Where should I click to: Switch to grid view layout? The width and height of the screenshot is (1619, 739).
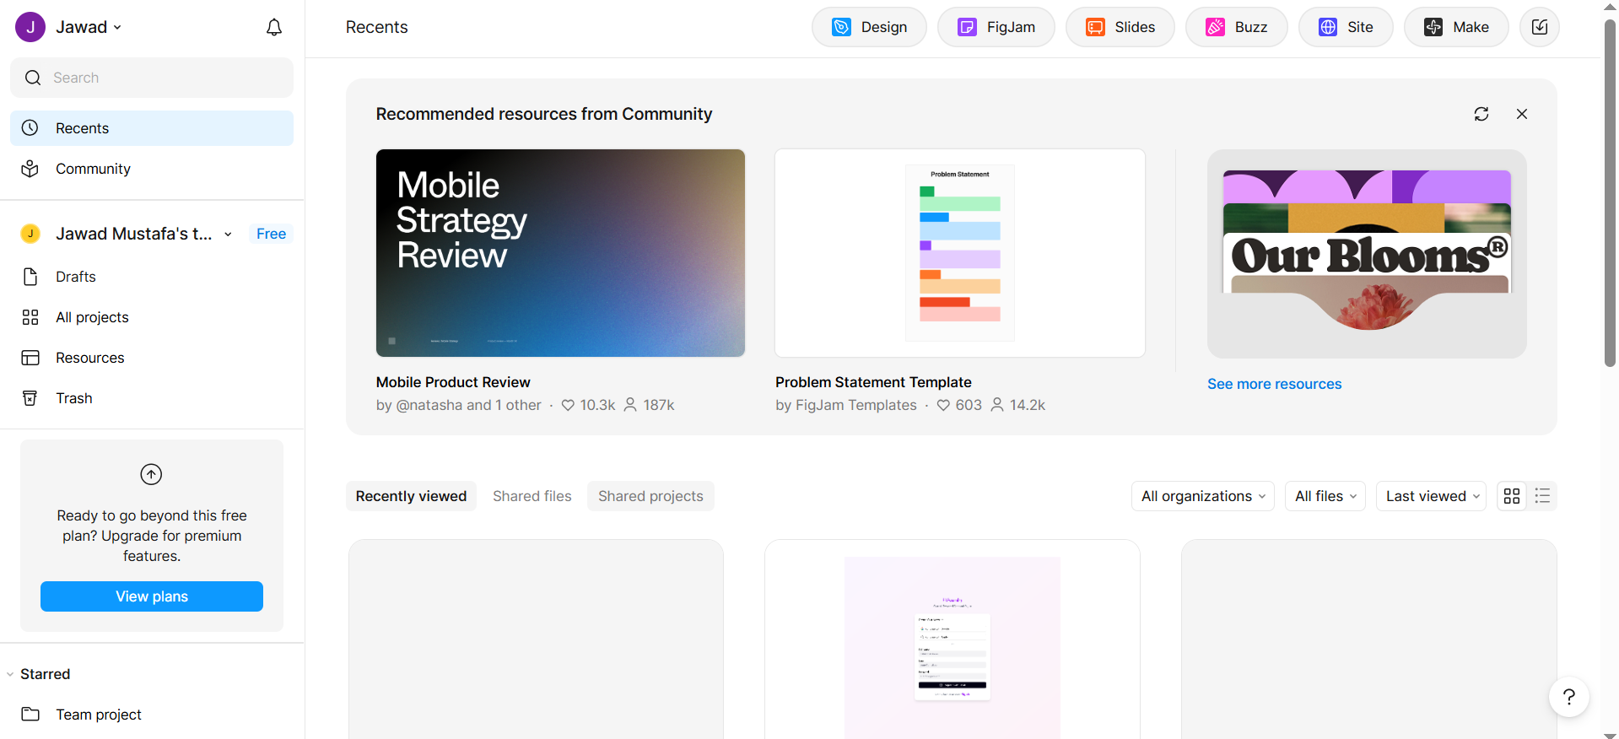pos(1511,496)
